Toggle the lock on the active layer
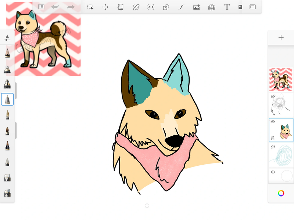 click(x=273, y=138)
